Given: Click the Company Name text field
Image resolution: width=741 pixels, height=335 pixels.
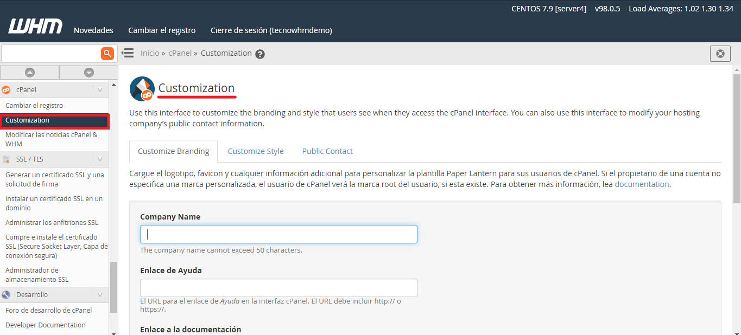Looking at the screenshot, I should [x=278, y=234].
